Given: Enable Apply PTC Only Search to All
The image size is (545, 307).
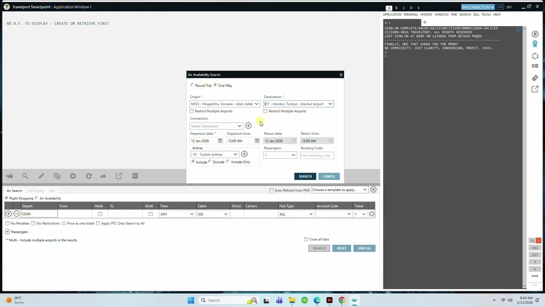Looking at the screenshot, I should (98, 223).
